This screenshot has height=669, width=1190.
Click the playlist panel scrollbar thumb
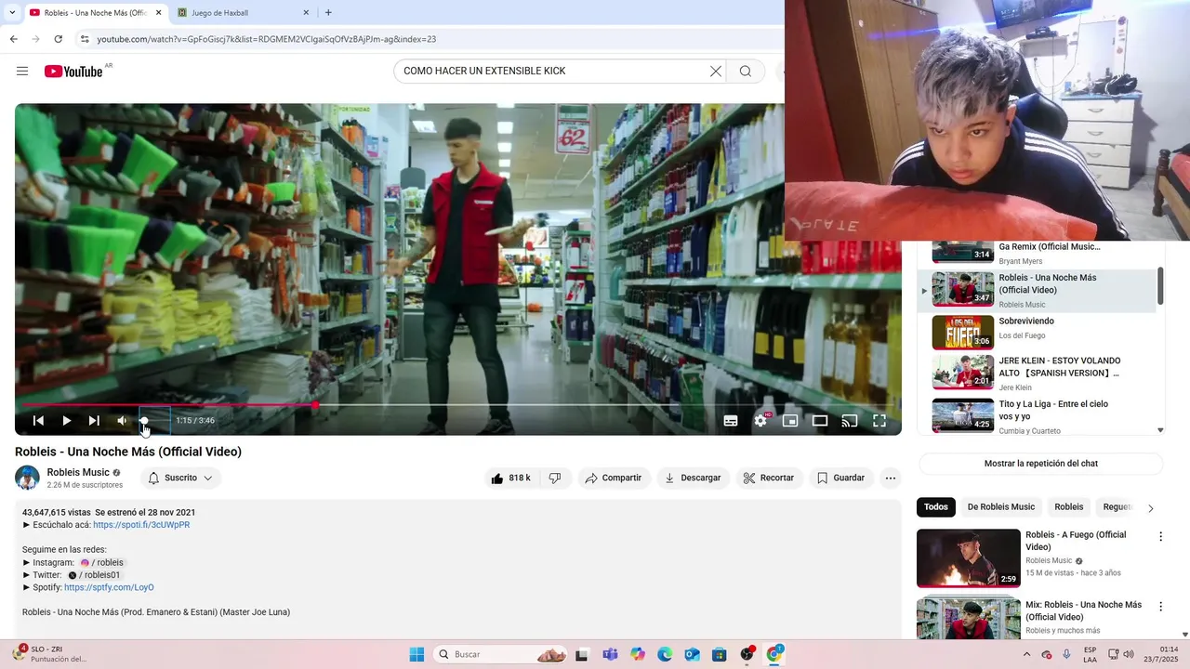point(1160,285)
